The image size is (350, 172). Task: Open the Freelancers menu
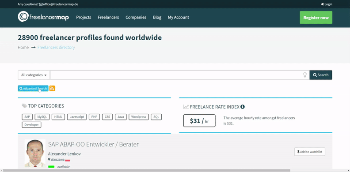108,17
